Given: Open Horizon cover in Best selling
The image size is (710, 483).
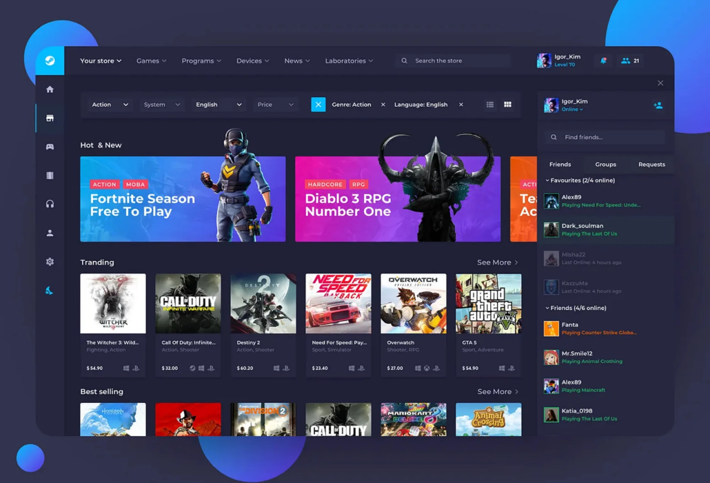Looking at the screenshot, I should coord(113,419).
